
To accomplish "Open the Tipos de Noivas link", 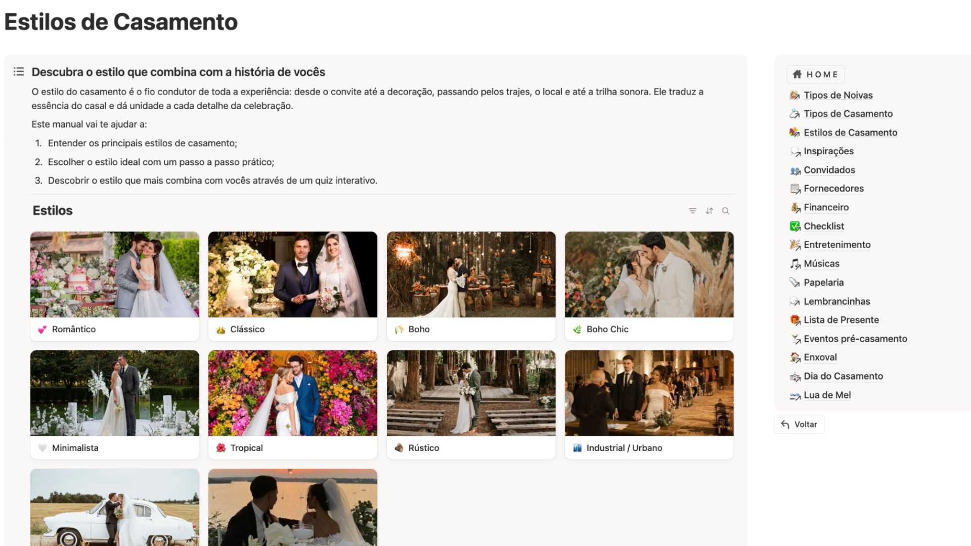I will click(838, 95).
